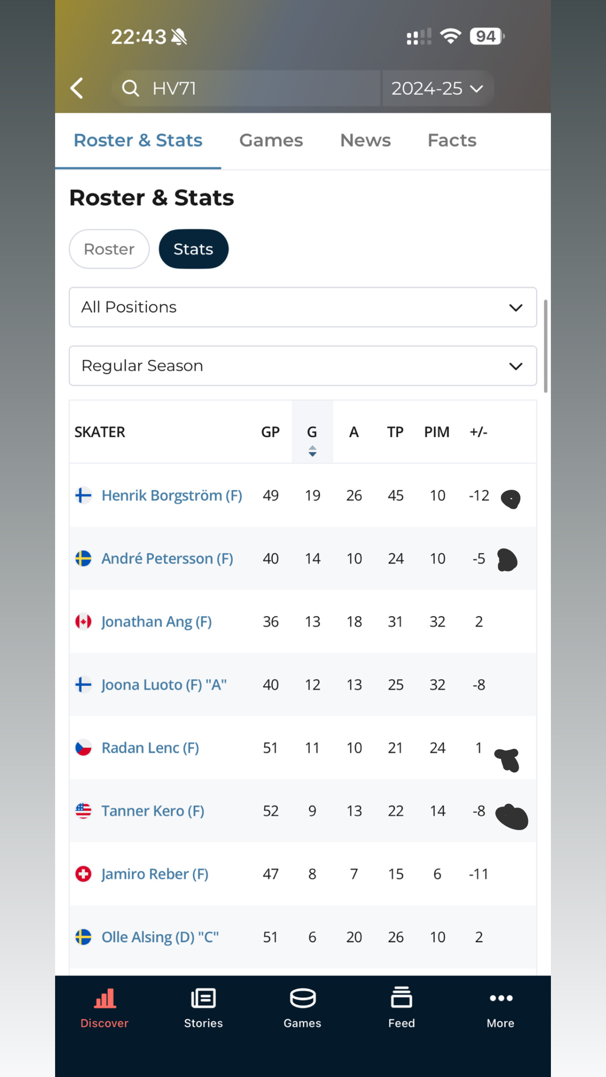Switch to the Roster toggle pill
Viewport: 606px width, 1077px height.
coord(109,249)
